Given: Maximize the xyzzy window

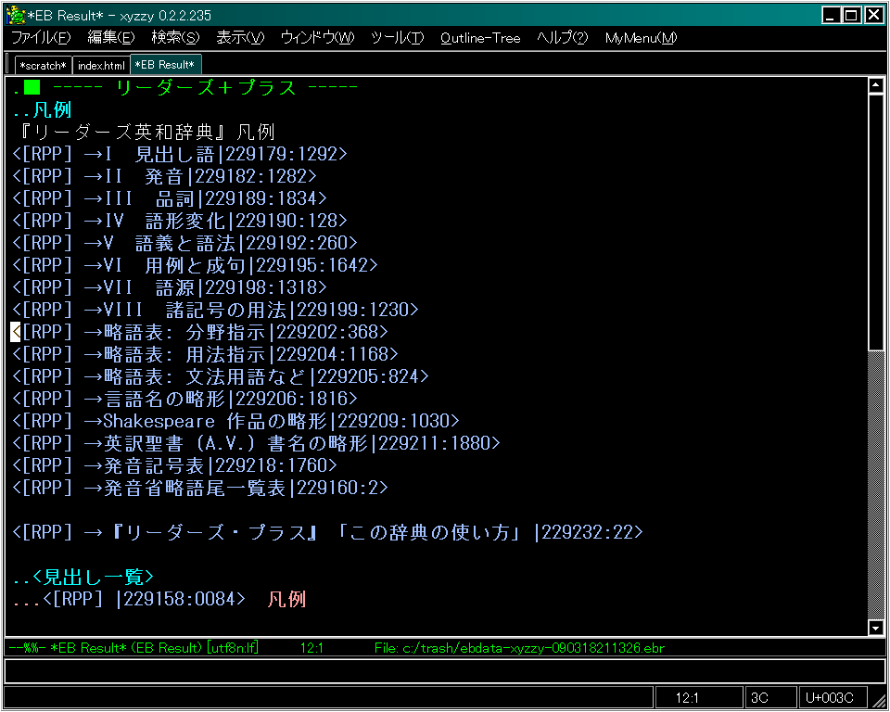Looking at the screenshot, I should 851,16.
